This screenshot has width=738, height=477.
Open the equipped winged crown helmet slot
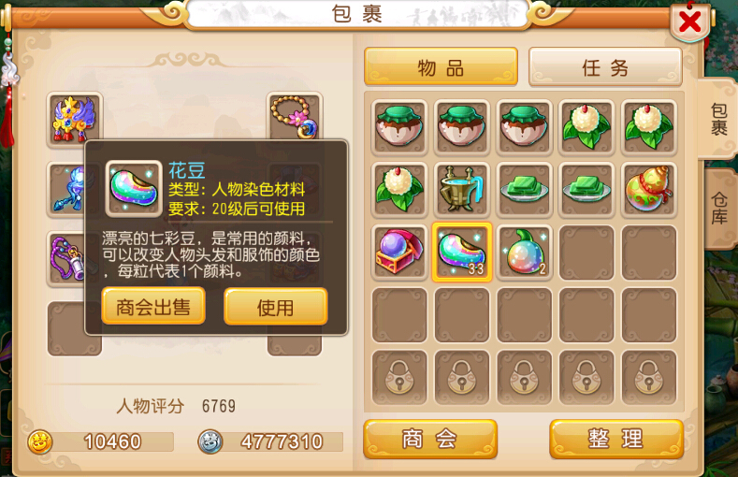point(75,120)
